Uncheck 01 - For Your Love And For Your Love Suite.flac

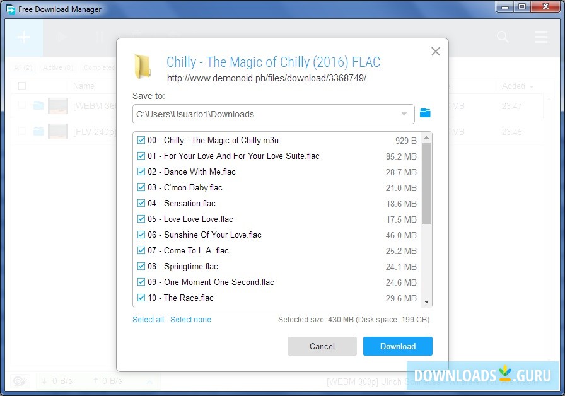pos(141,156)
